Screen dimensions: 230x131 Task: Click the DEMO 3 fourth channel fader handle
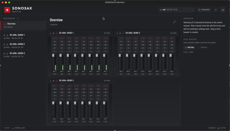point(75,103)
